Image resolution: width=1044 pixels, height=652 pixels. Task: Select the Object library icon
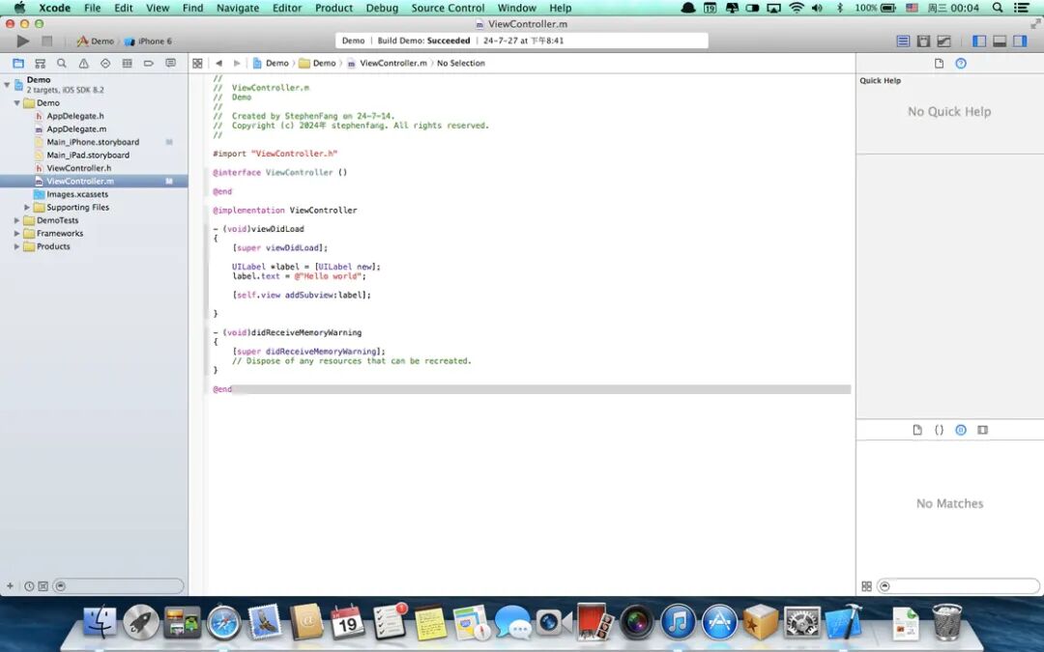tap(961, 430)
